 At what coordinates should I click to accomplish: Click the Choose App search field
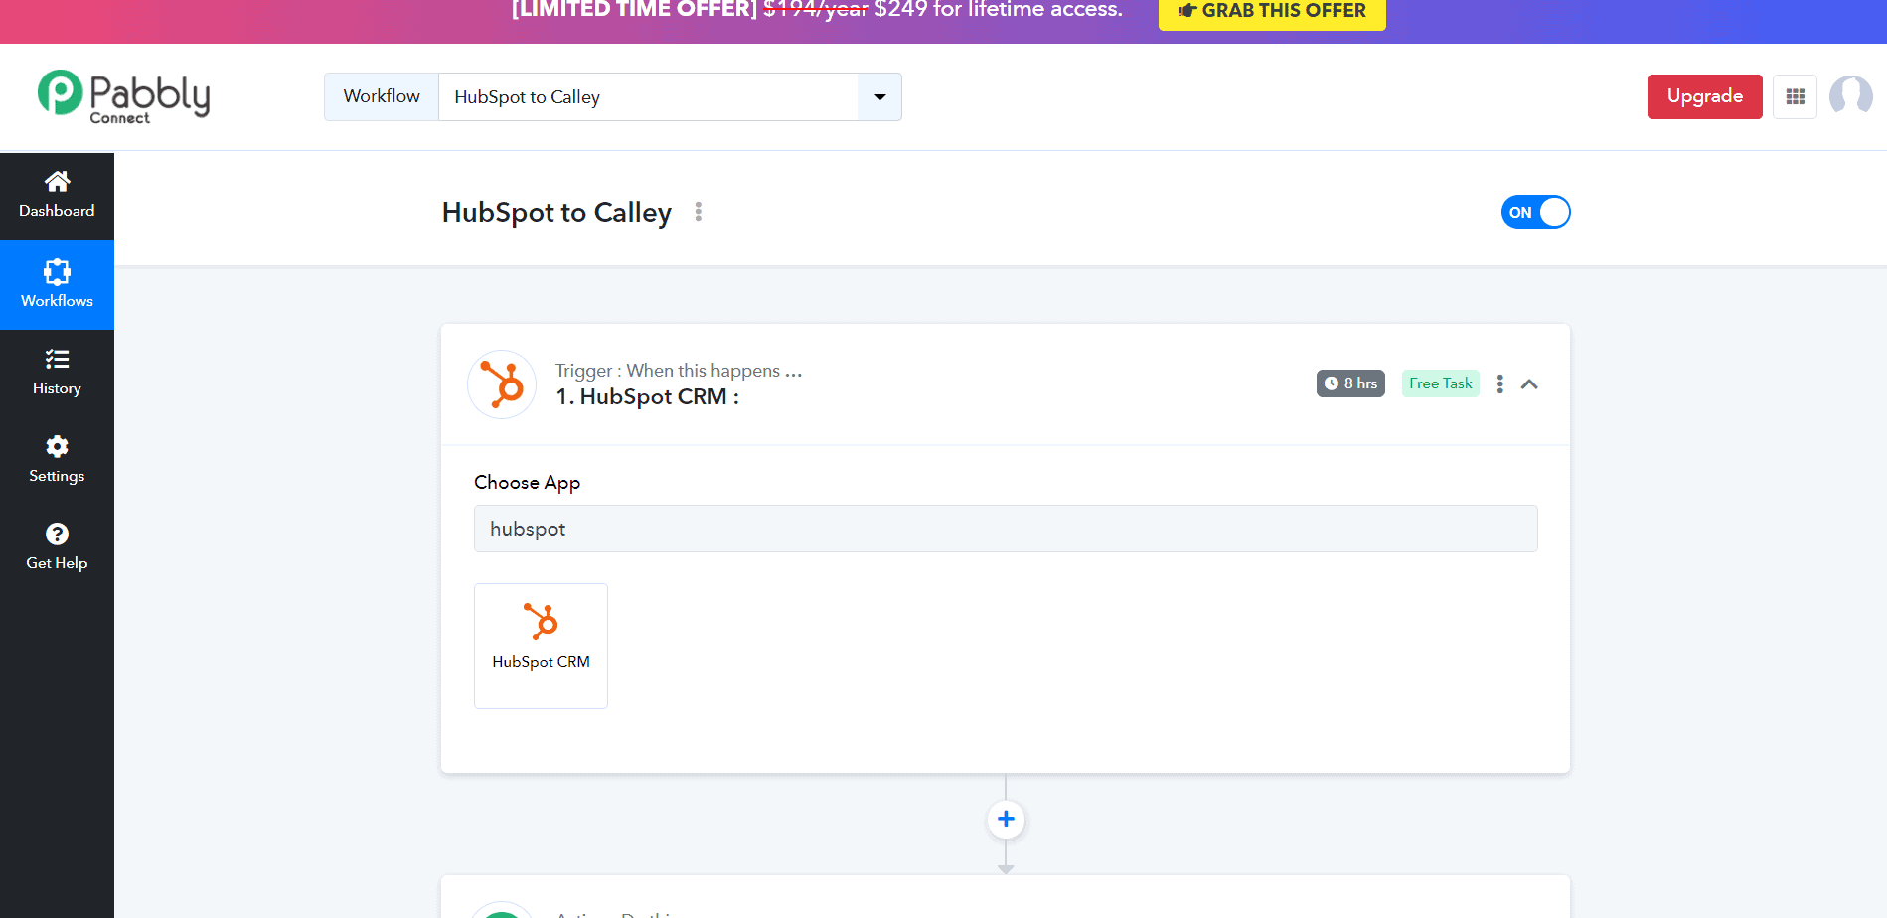pos(1006,529)
